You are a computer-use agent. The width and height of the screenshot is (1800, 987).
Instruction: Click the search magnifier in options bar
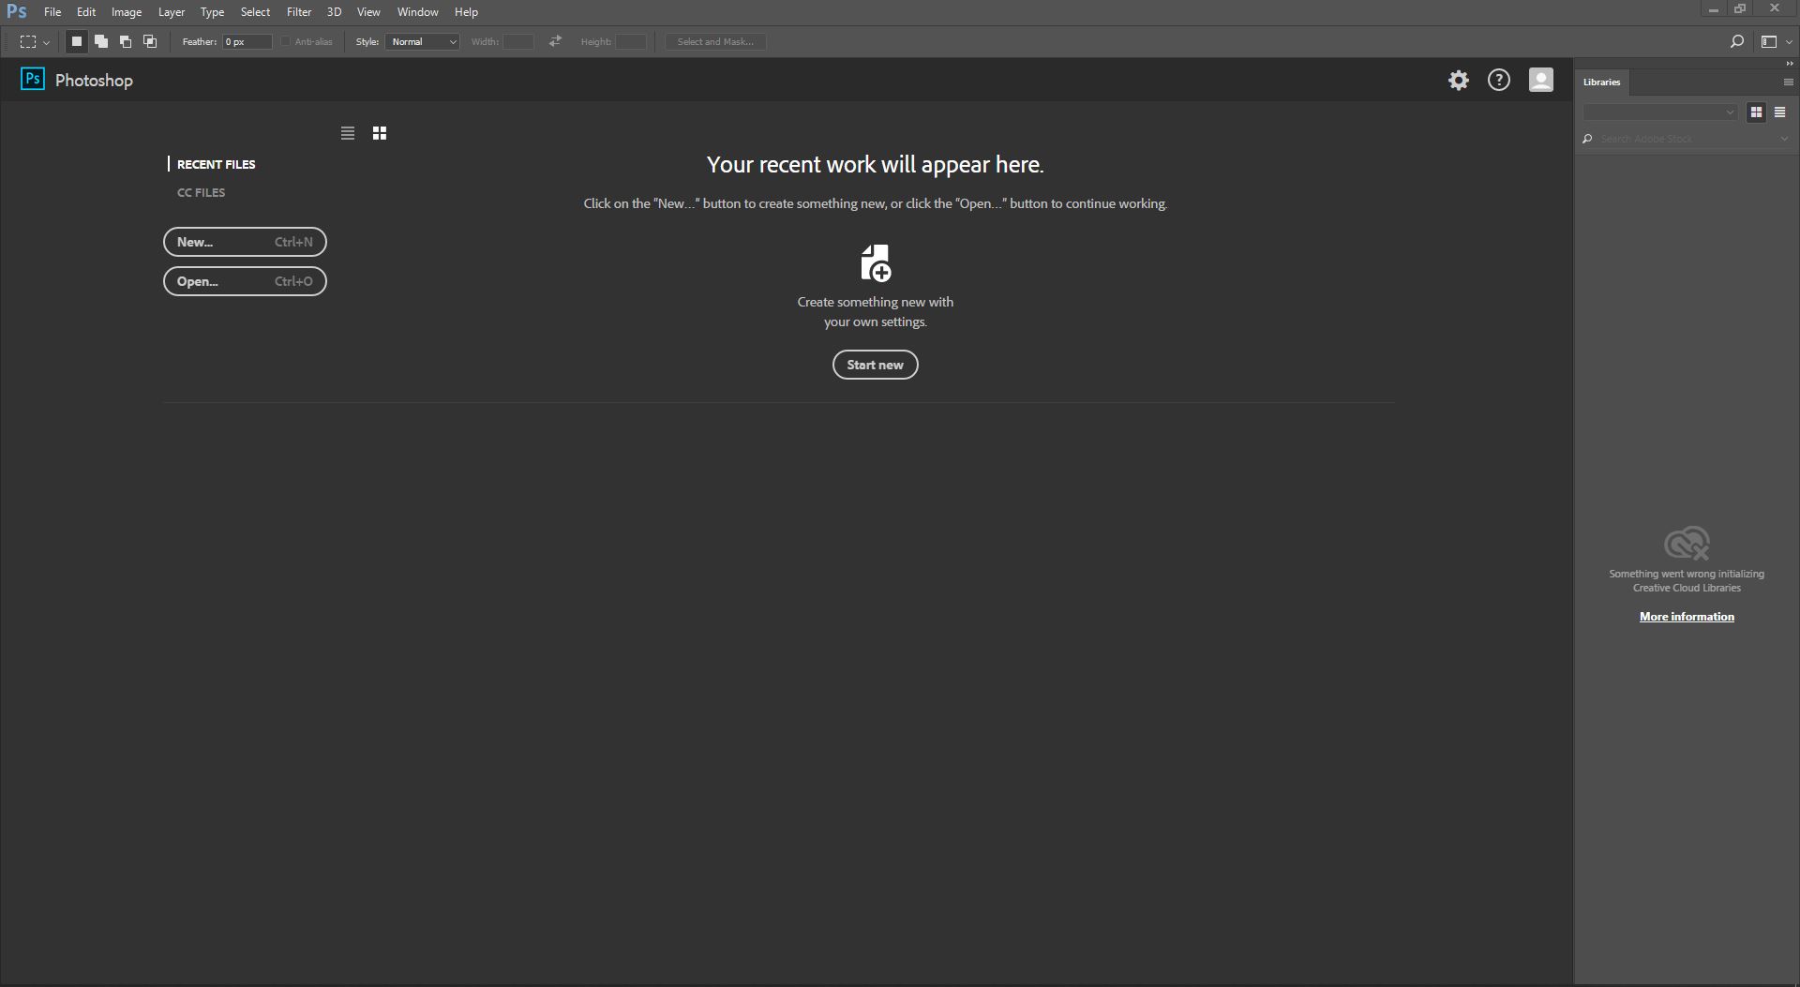pos(1736,41)
